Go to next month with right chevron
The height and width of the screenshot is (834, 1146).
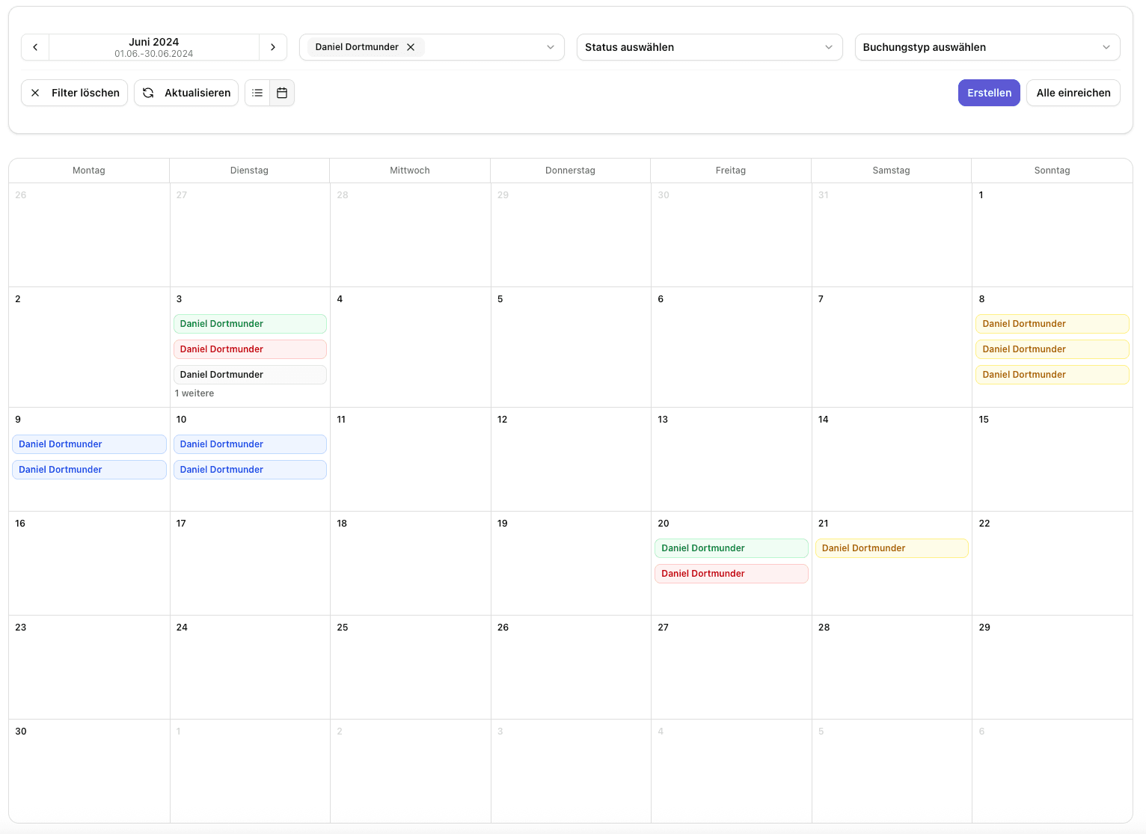(273, 47)
